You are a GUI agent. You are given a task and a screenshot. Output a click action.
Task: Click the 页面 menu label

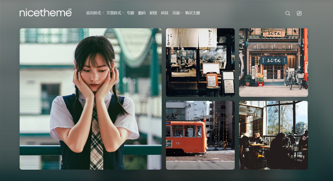point(176,13)
